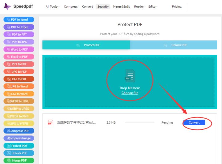Switch to the Protect PDF tab

(86, 45)
